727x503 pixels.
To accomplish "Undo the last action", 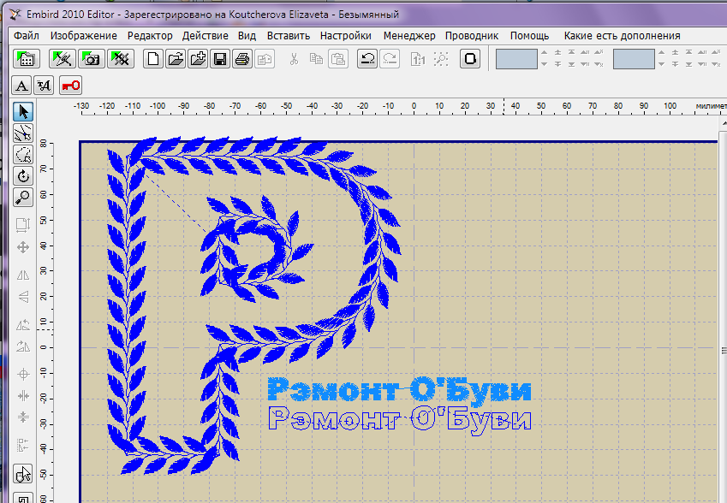I will tap(367, 59).
